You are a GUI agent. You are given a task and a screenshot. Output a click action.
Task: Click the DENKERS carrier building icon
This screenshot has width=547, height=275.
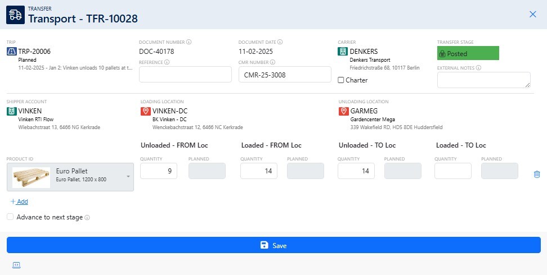(x=343, y=52)
